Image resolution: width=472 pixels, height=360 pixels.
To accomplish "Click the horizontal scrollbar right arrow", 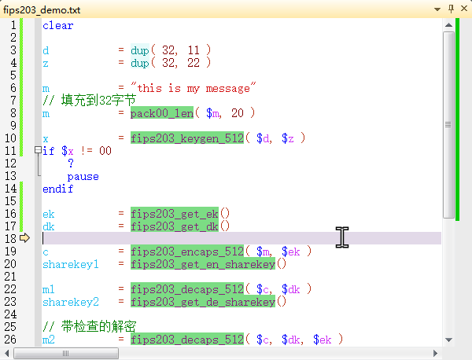I will pyautogui.click(x=436, y=354).
